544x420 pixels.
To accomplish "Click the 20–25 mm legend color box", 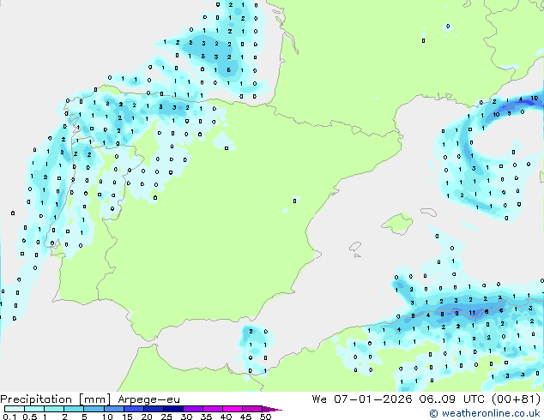I will [153, 409].
